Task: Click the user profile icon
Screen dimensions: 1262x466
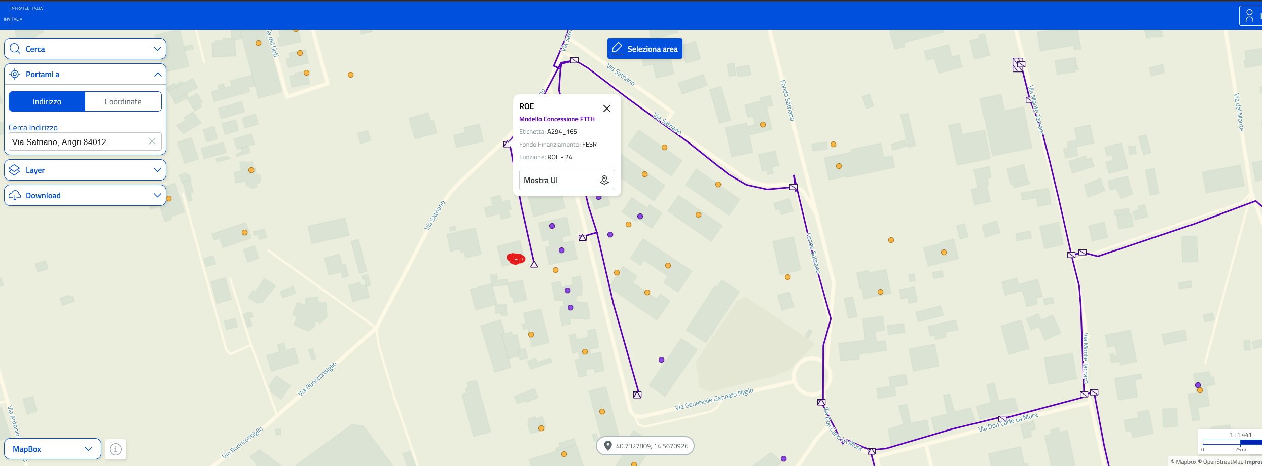Action: pyautogui.click(x=1250, y=15)
